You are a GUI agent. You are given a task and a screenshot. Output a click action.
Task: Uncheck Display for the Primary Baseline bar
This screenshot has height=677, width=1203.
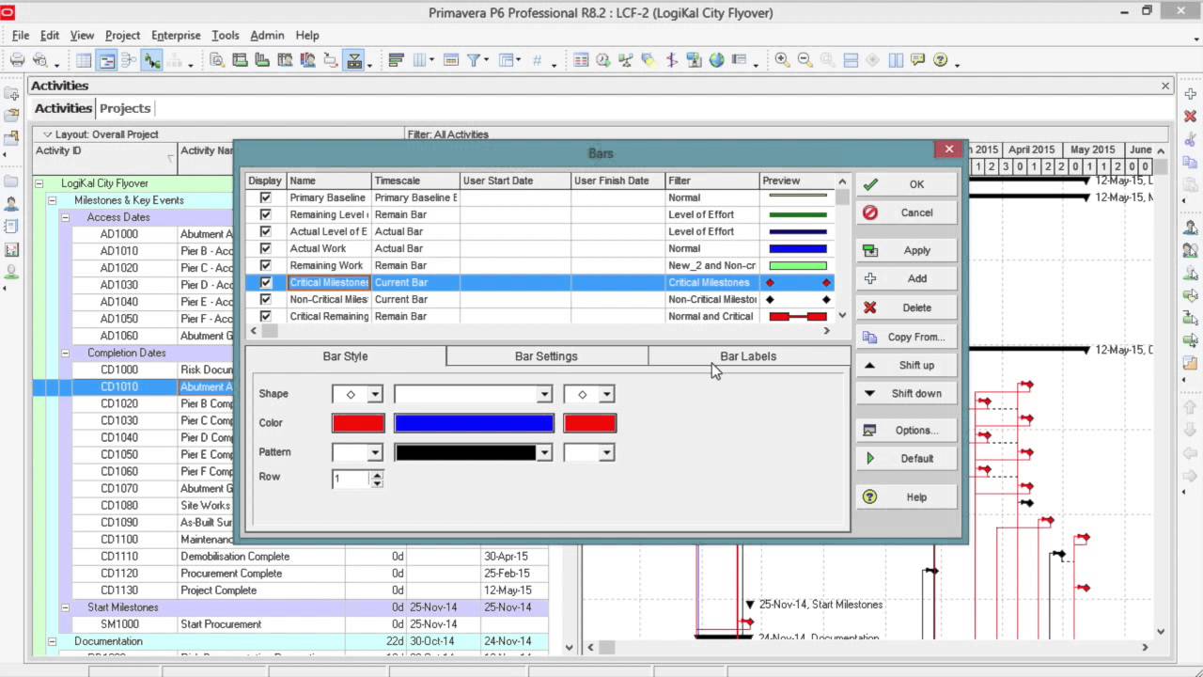click(x=266, y=197)
